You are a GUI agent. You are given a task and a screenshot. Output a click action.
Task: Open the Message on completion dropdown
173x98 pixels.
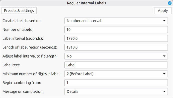coord(116,91)
